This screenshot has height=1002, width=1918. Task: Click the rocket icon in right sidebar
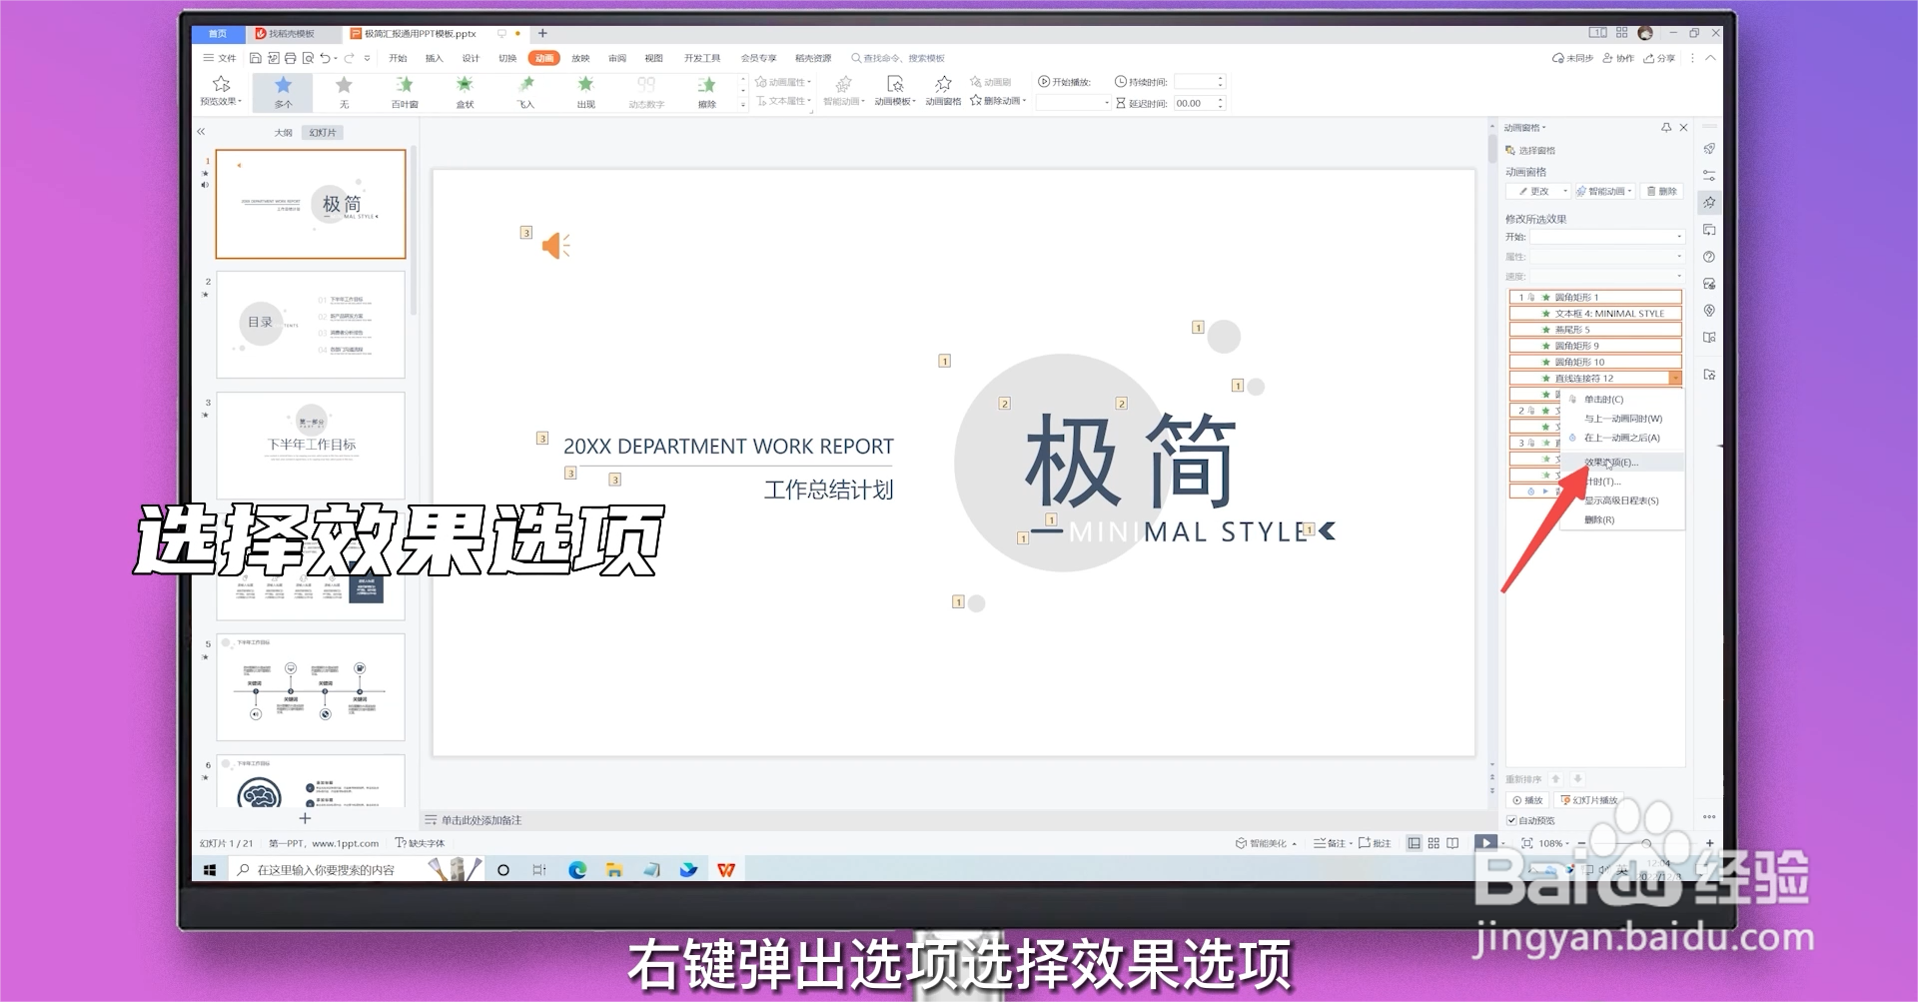click(x=1709, y=149)
